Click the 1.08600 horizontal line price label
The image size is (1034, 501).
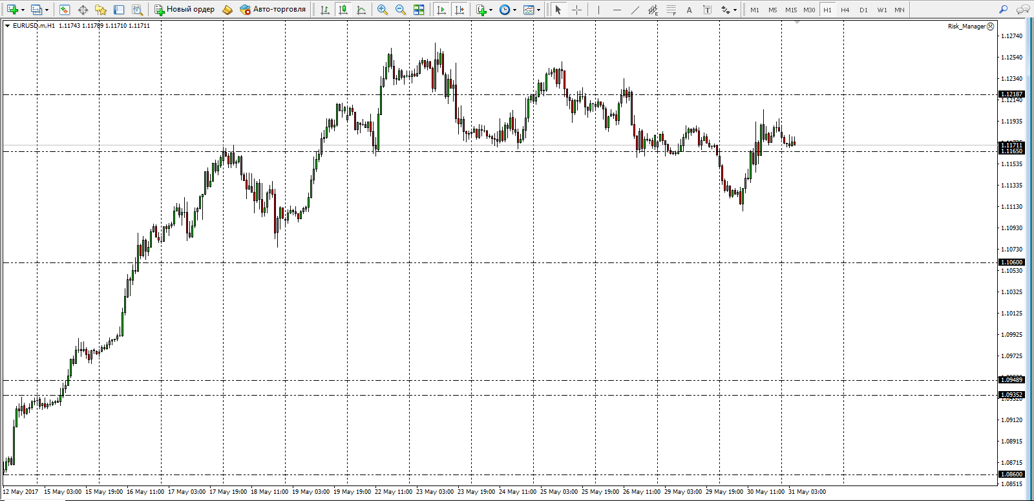[x=1011, y=474]
